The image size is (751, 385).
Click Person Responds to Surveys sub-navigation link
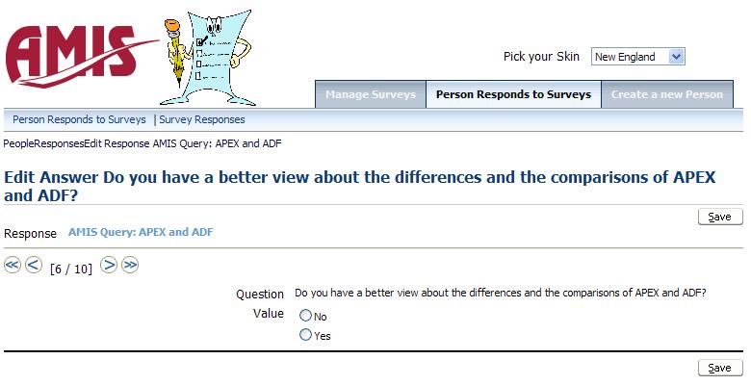tap(79, 120)
